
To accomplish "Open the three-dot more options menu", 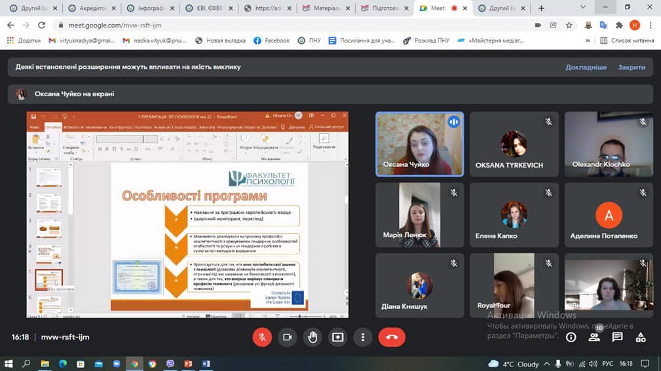I will tap(363, 337).
